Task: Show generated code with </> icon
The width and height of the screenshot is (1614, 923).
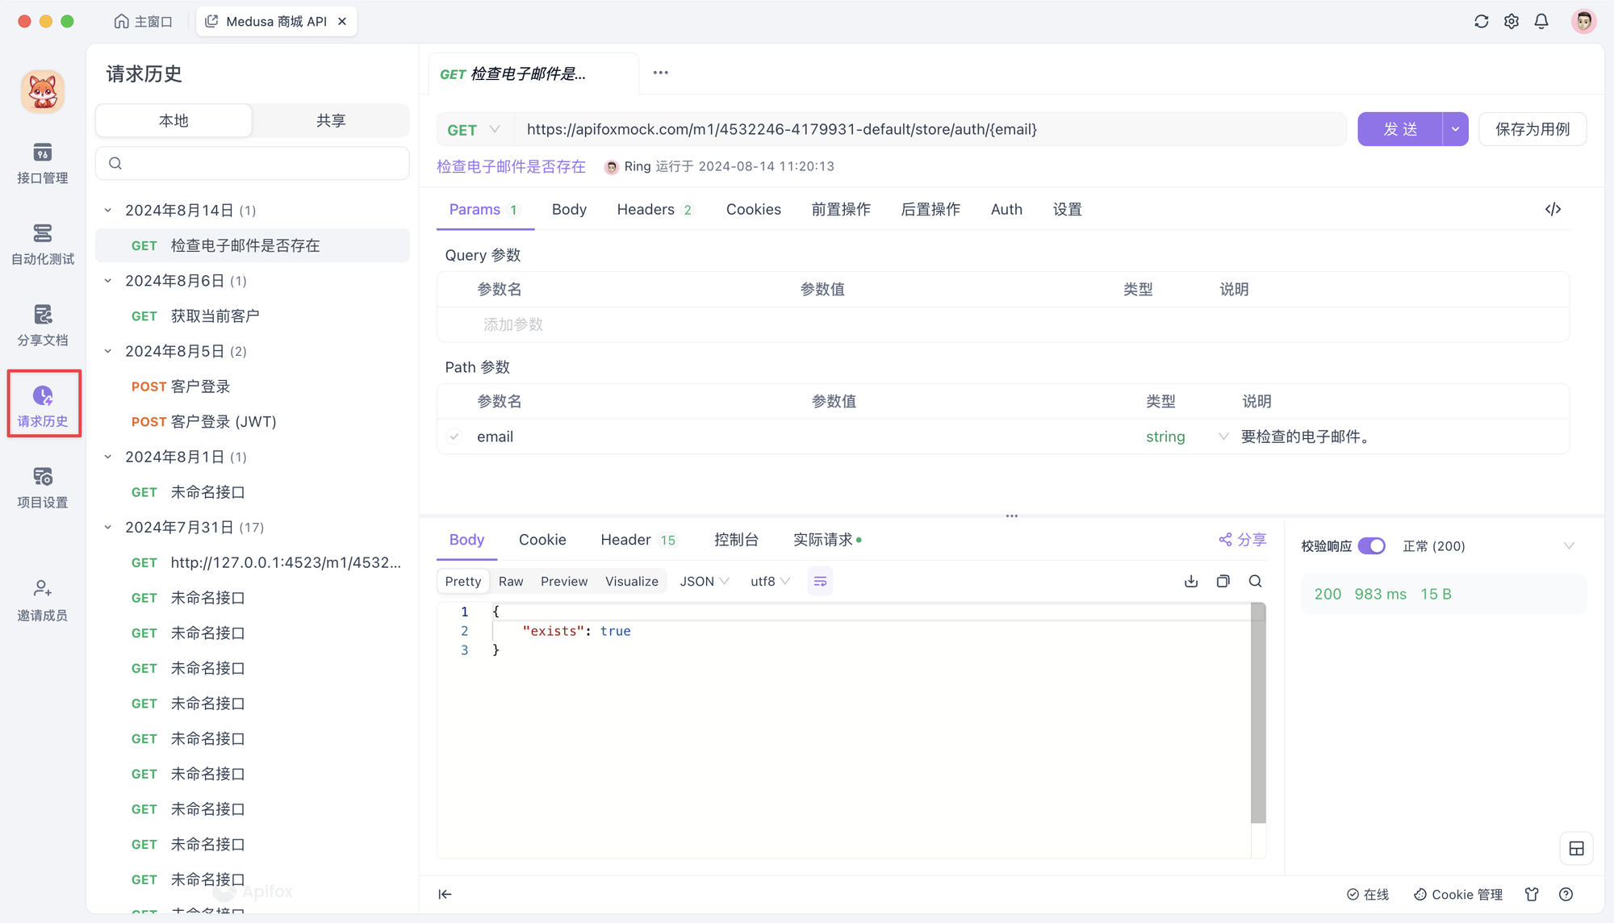Action: tap(1553, 210)
